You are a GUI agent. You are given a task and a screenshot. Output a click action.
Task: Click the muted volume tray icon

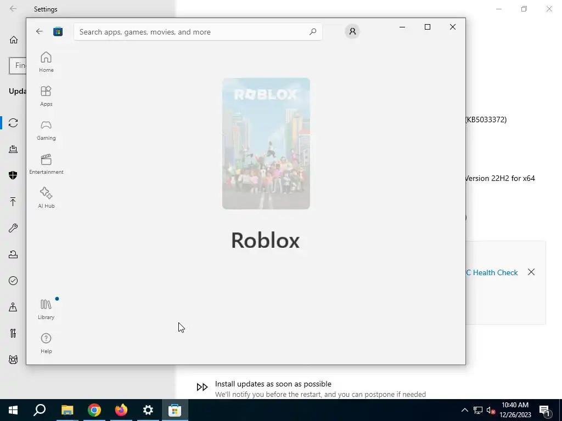coord(491,410)
